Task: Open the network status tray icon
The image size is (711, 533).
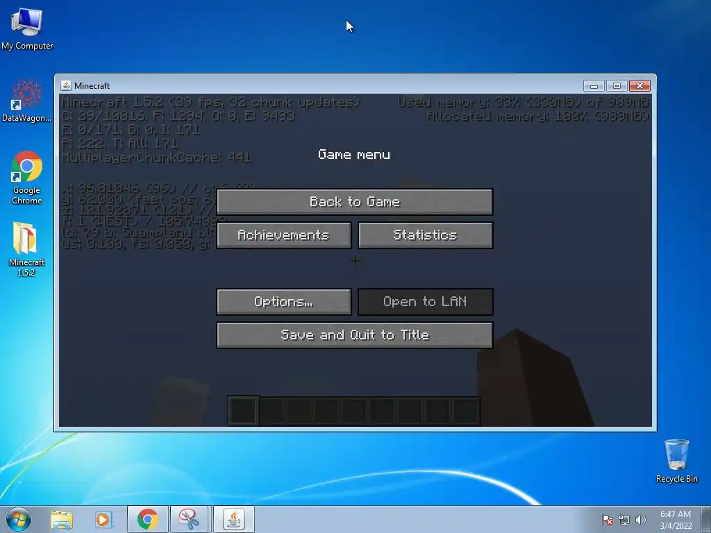Action: click(x=624, y=520)
